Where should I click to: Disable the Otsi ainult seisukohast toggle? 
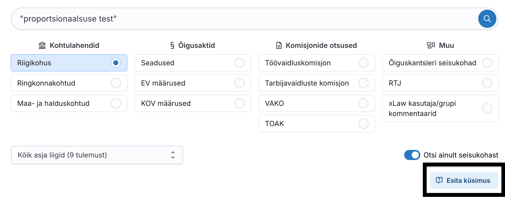[x=412, y=155]
